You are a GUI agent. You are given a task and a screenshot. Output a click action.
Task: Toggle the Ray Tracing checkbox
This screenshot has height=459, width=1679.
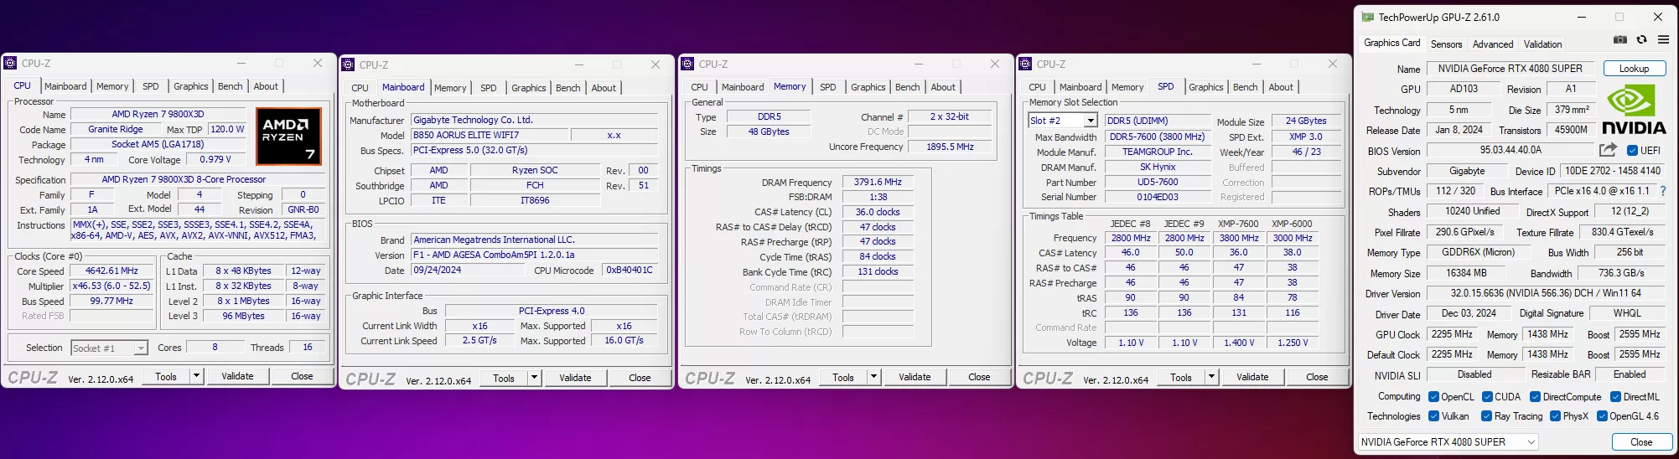pyautogui.click(x=1486, y=416)
